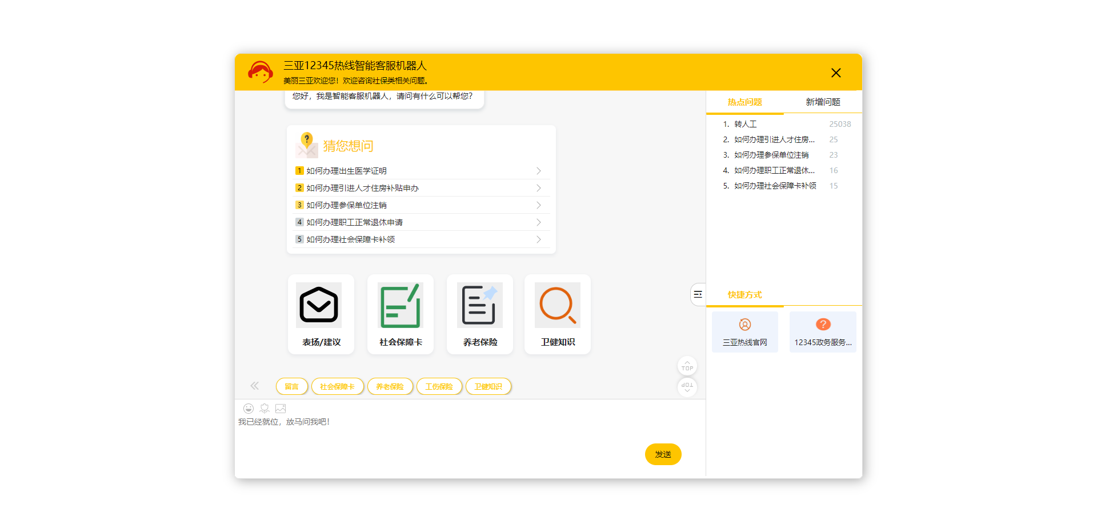Select hot question 3 如何办理参保单位注销
The image size is (1097, 532).
click(771, 155)
